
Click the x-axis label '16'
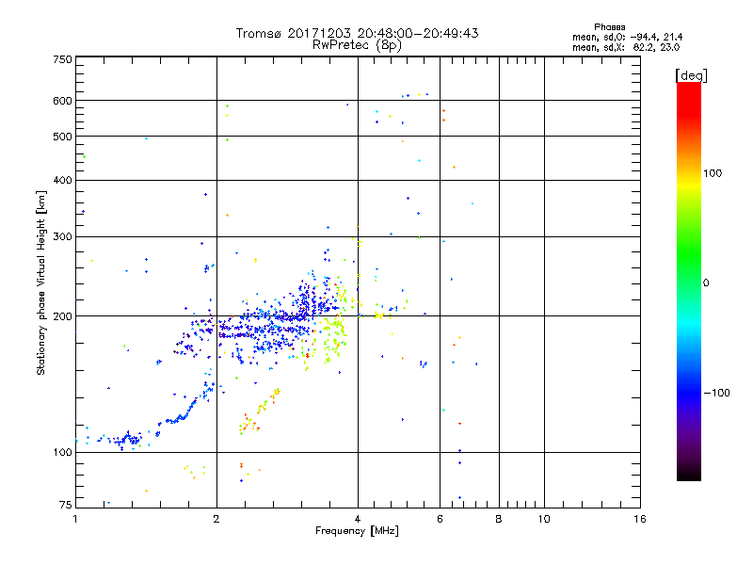click(x=640, y=519)
